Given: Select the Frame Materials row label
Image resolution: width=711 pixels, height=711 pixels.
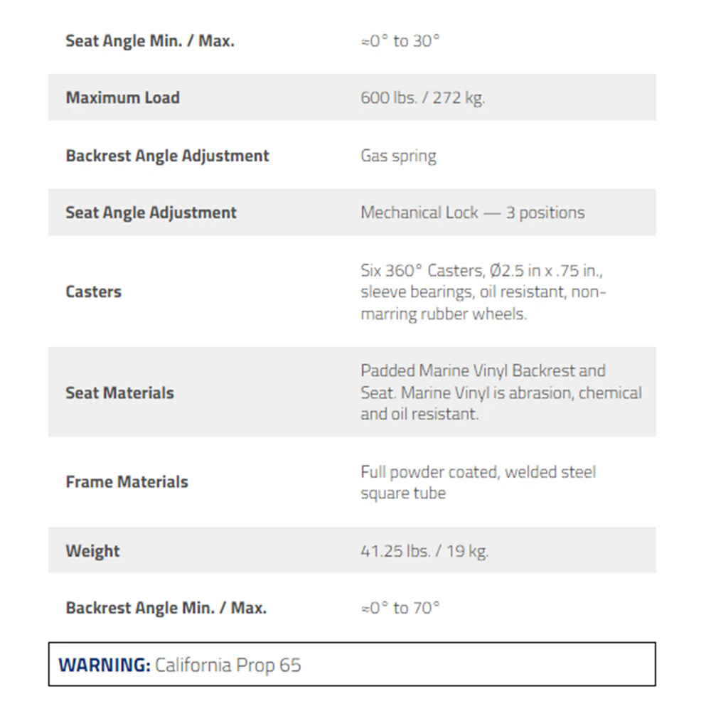Looking at the screenshot, I should 127,481.
